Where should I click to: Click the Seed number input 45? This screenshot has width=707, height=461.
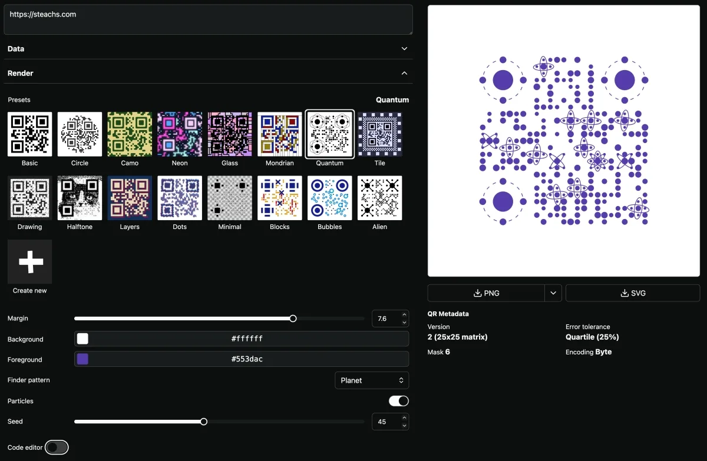pyautogui.click(x=386, y=422)
